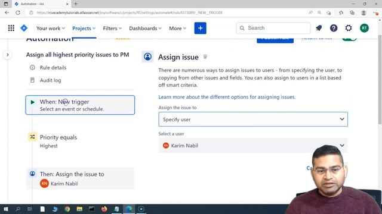382x214 pixels.
Task: Select the When: New trigger step
Action: pos(80,105)
